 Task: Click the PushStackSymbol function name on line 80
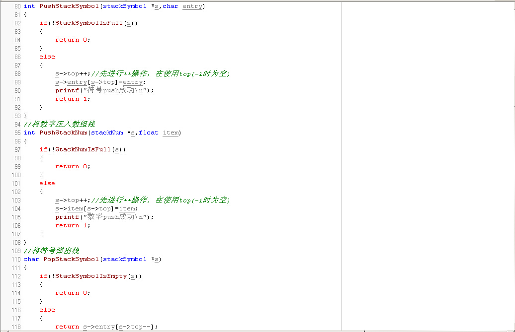coord(69,6)
